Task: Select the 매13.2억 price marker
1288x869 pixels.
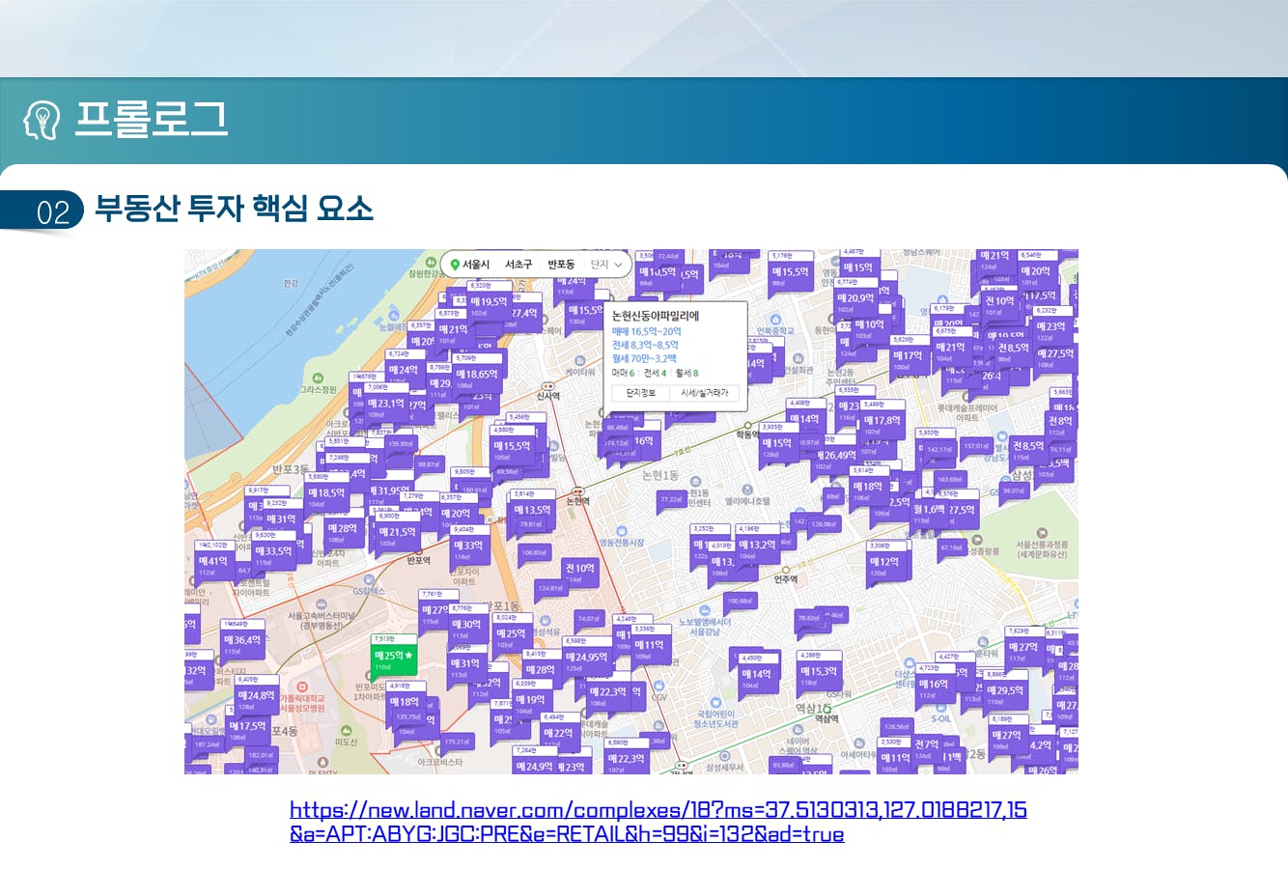Action: click(757, 547)
